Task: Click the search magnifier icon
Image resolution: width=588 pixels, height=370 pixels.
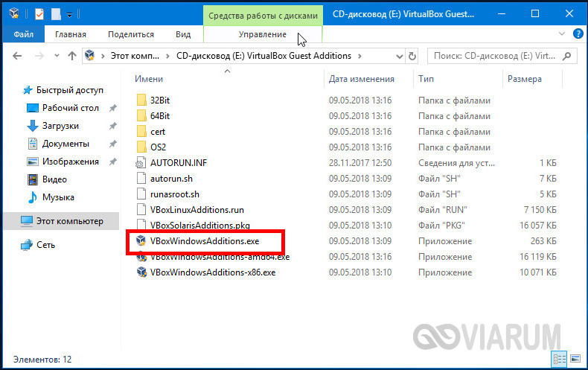Action: (567, 56)
